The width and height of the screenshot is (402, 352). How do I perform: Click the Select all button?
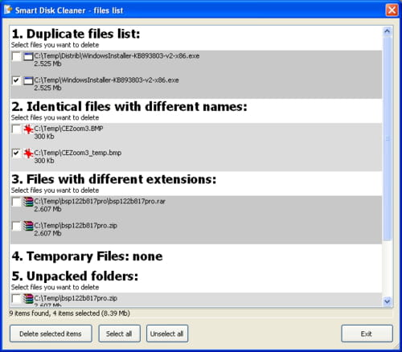coord(119,334)
